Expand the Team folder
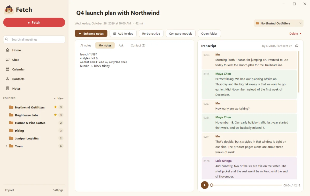The image size is (310, 196). click(6, 146)
